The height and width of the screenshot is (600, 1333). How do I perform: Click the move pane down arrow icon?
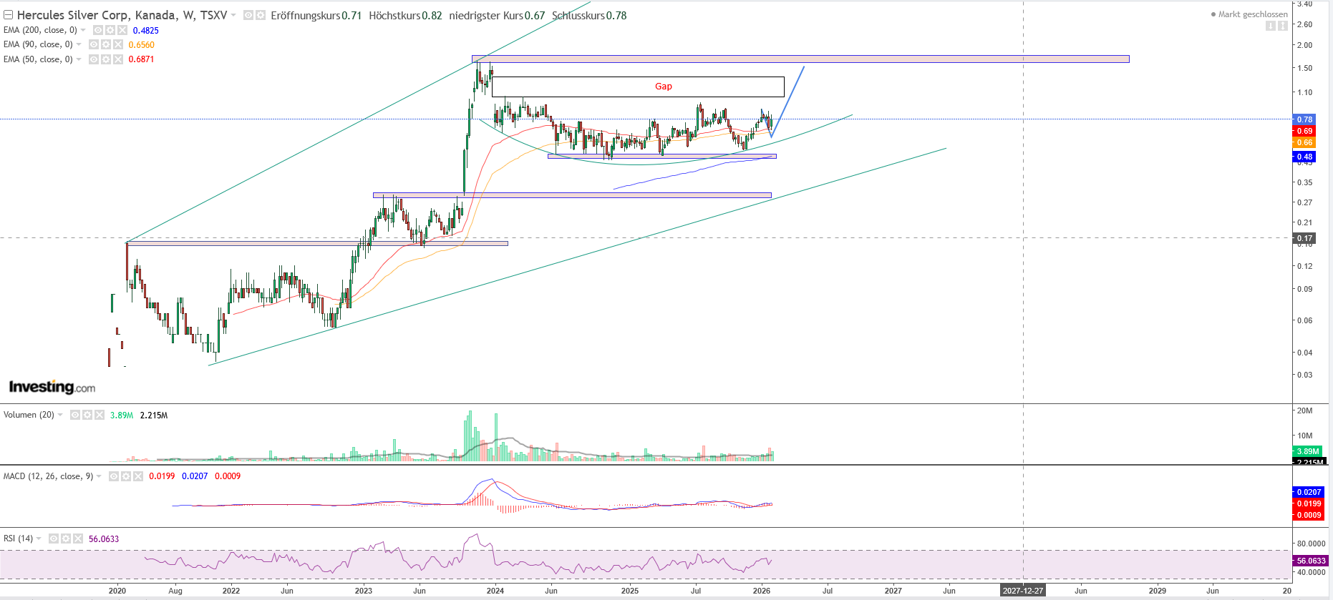tap(1271, 26)
